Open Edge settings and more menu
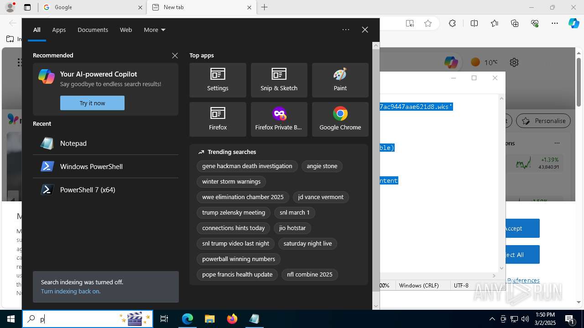Screen dimensions: 584x328 point(555,23)
